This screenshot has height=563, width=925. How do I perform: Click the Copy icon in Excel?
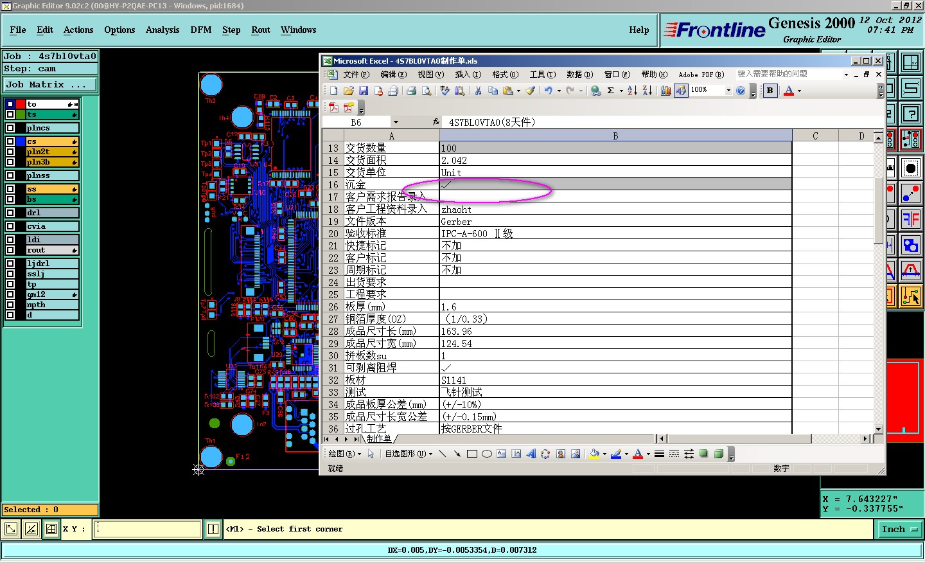(493, 91)
